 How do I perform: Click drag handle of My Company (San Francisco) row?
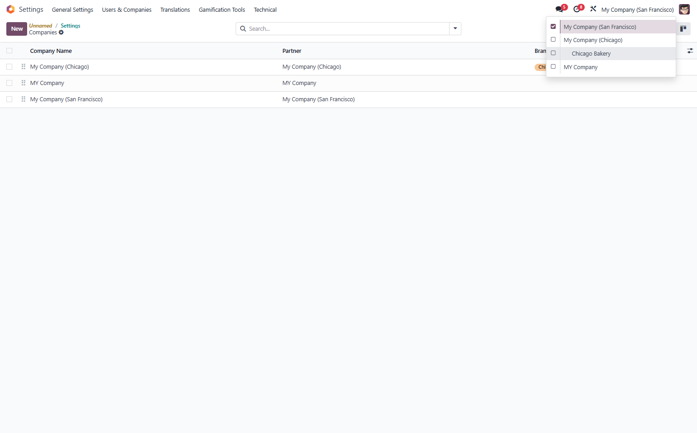24,99
